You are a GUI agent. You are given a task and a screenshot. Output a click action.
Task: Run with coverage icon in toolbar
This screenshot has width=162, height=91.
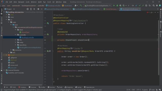(x=120, y=6)
